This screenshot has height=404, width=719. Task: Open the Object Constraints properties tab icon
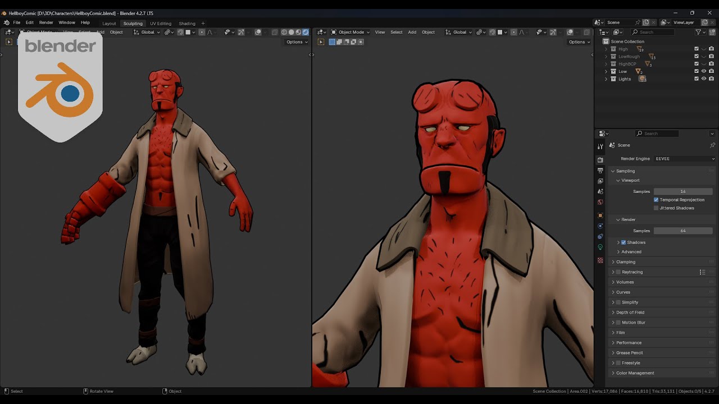(600, 237)
